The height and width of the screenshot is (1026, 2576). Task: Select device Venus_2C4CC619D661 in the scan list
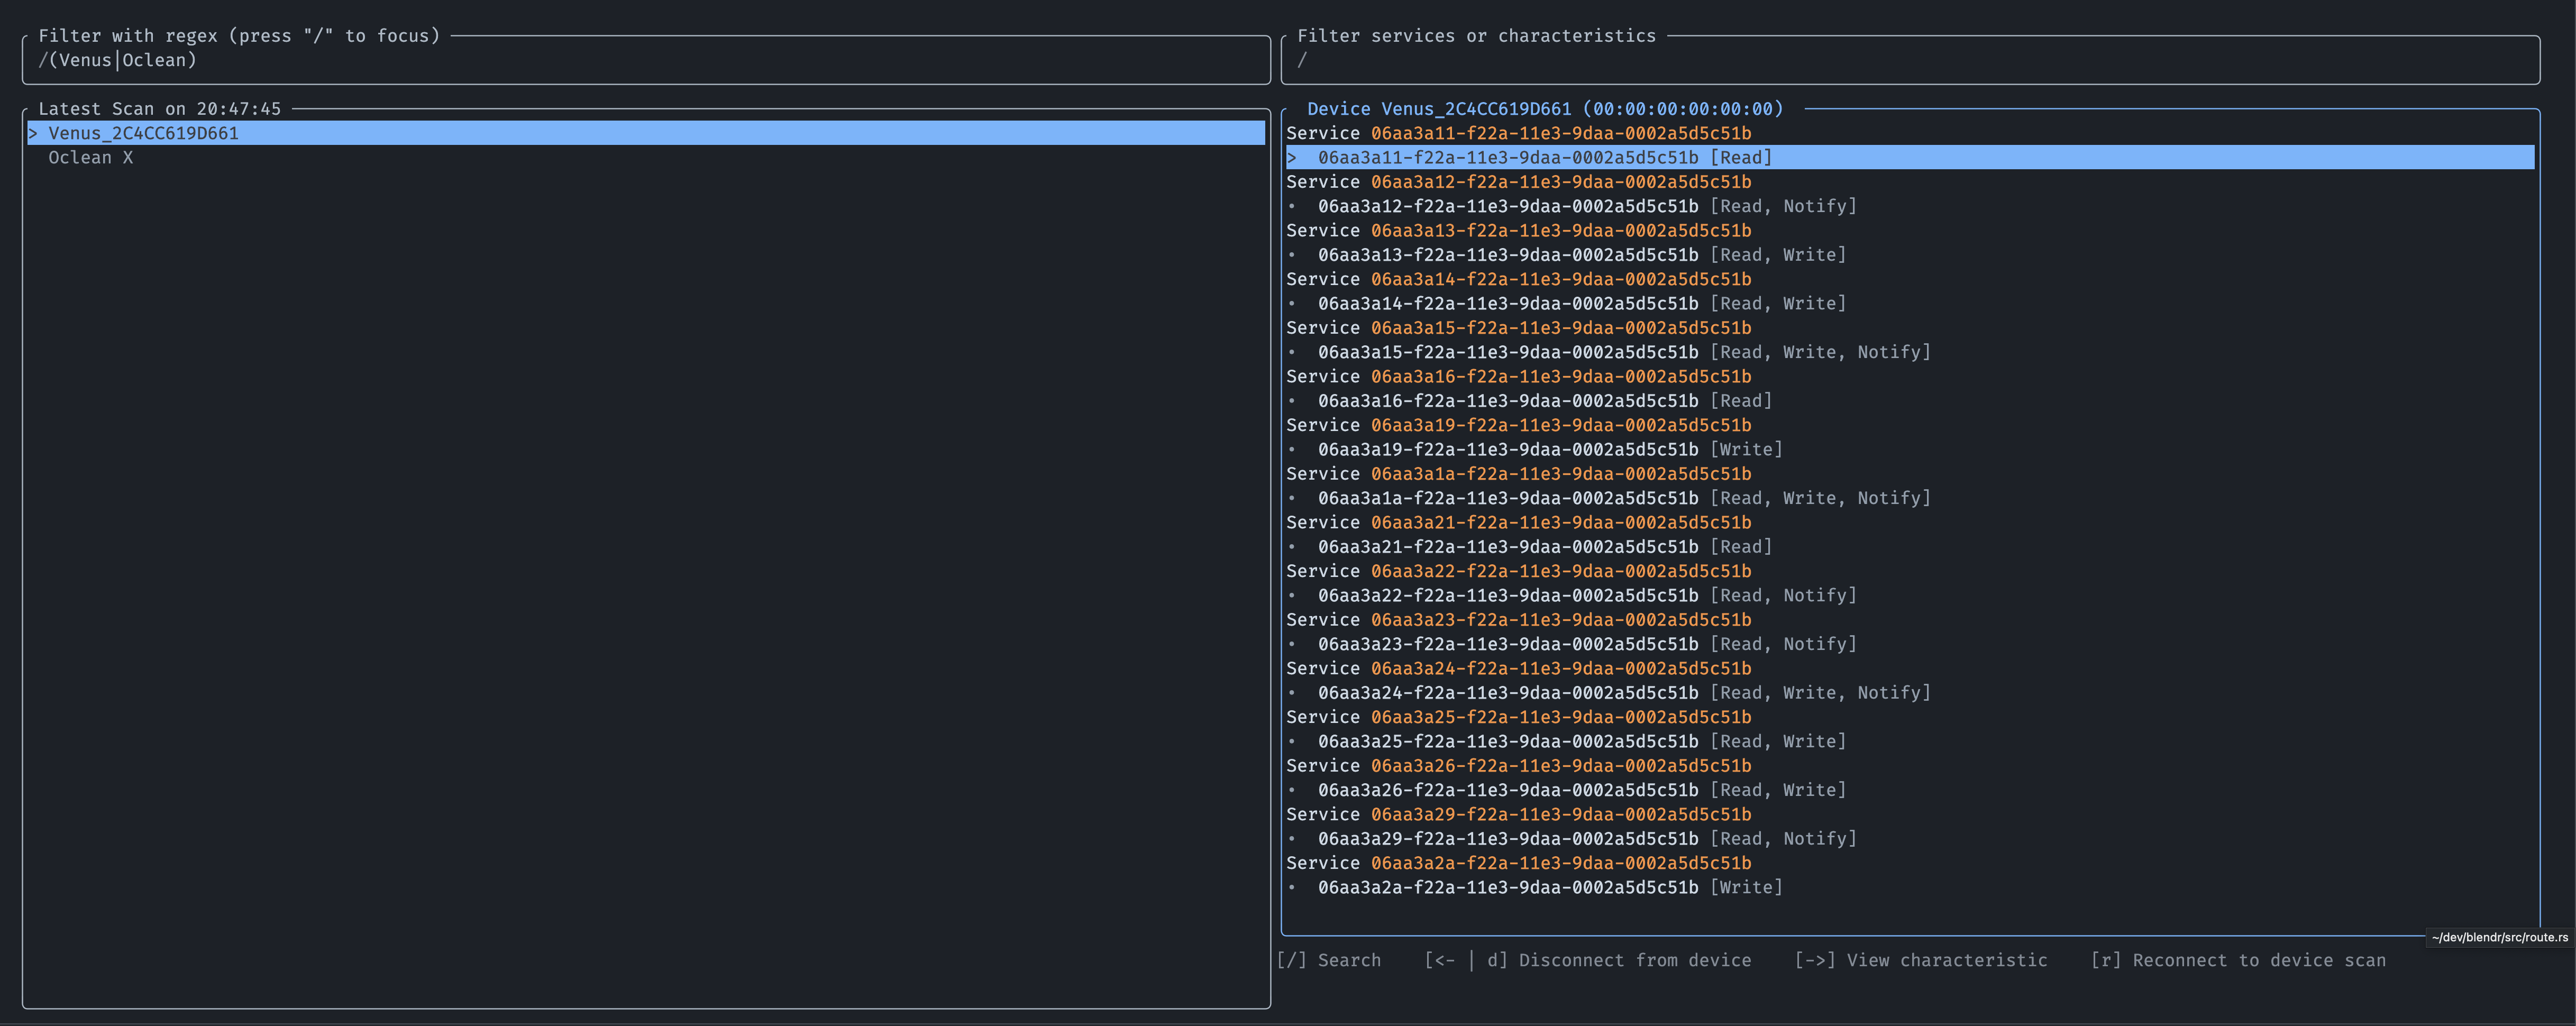646,133
